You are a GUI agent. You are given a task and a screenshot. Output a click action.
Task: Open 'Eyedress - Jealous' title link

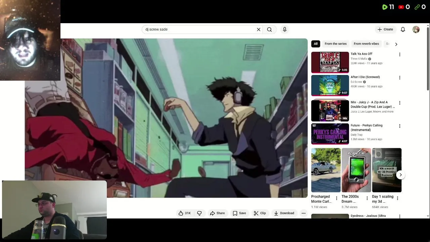point(368,216)
